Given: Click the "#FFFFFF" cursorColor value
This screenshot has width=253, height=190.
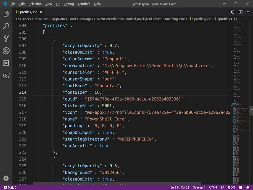Looking at the screenshot, I should tap(113, 72).
